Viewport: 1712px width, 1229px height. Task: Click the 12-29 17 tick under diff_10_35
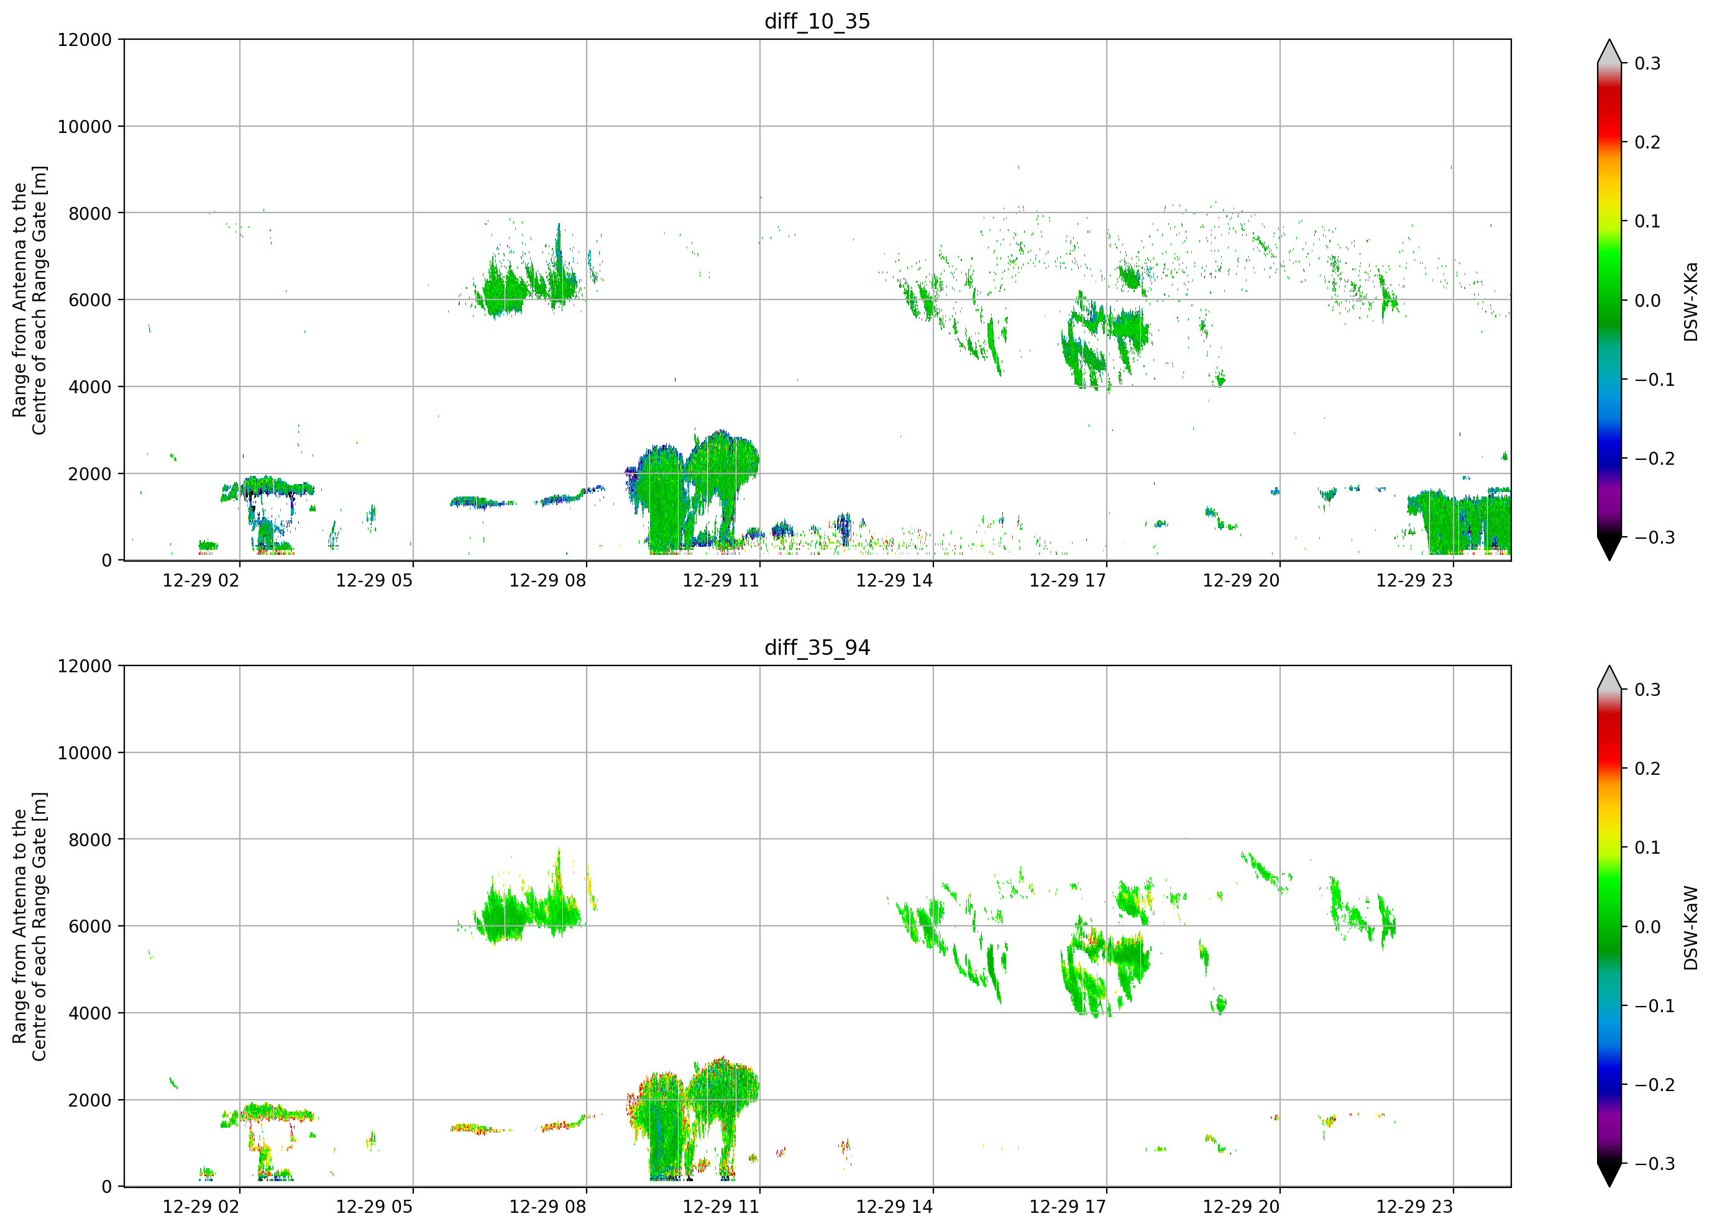tap(1068, 580)
